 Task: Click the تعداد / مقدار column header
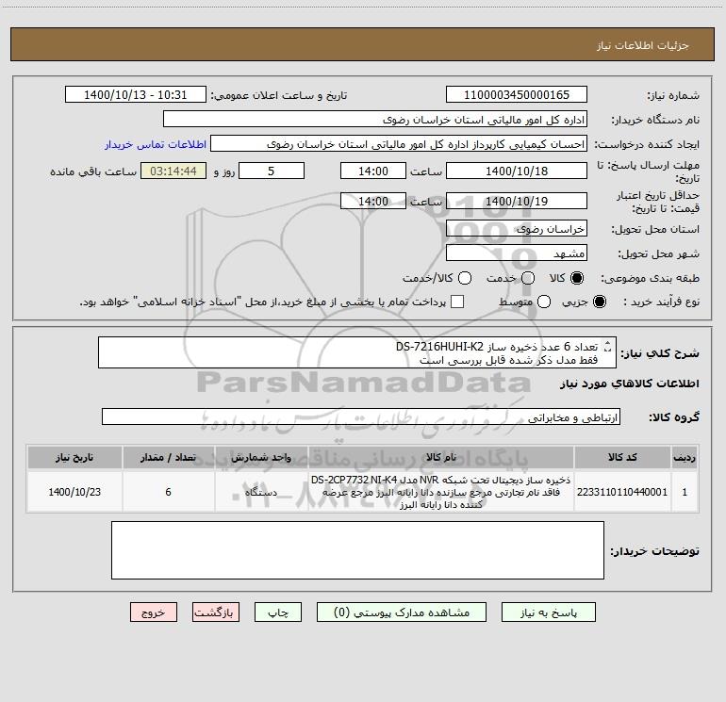168,457
